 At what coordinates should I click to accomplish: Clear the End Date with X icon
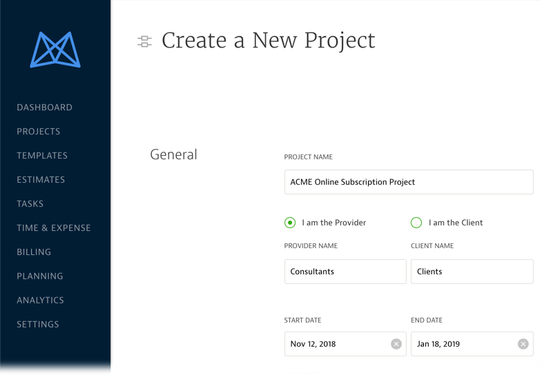click(x=523, y=344)
